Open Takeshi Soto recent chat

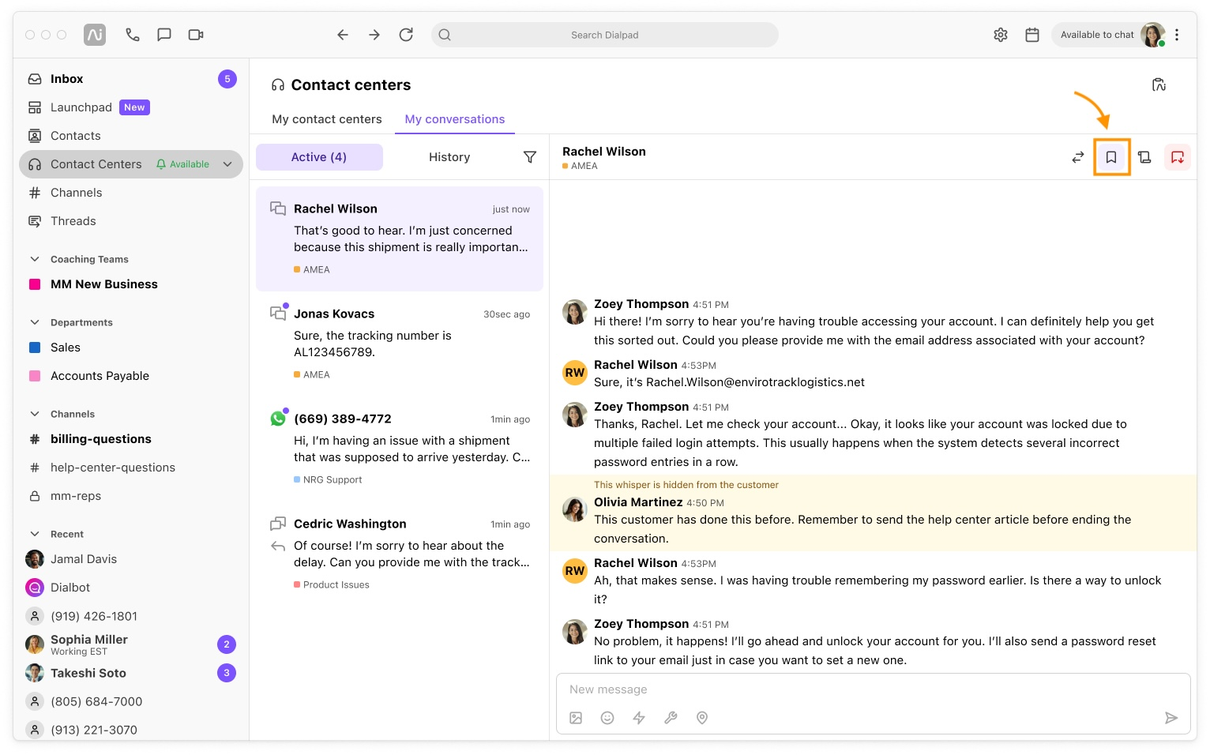pos(131,673)
